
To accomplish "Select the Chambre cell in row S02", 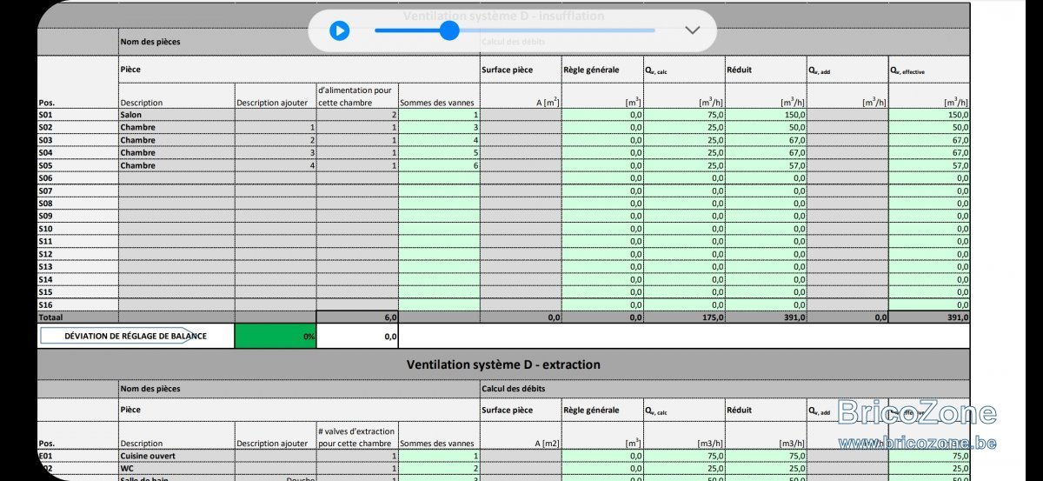I will click(x=176, y=127).
